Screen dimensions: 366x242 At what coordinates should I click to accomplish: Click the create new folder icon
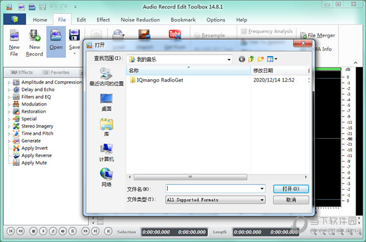tap(260, 59)
